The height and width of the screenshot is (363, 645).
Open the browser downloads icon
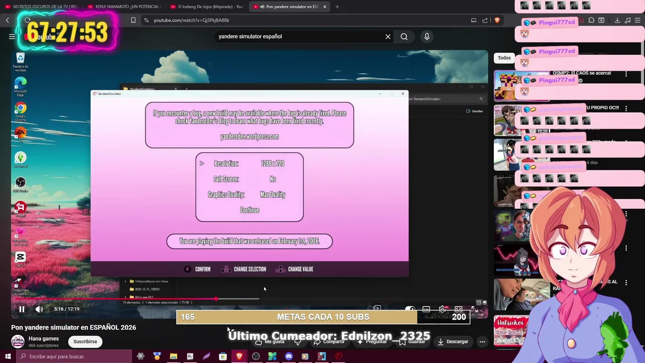click(617, 20)
